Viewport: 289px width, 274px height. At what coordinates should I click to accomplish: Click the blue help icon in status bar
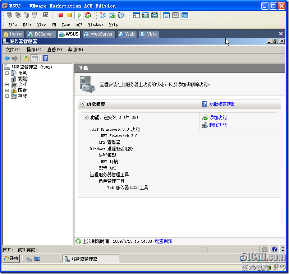[x=274, y=249]
